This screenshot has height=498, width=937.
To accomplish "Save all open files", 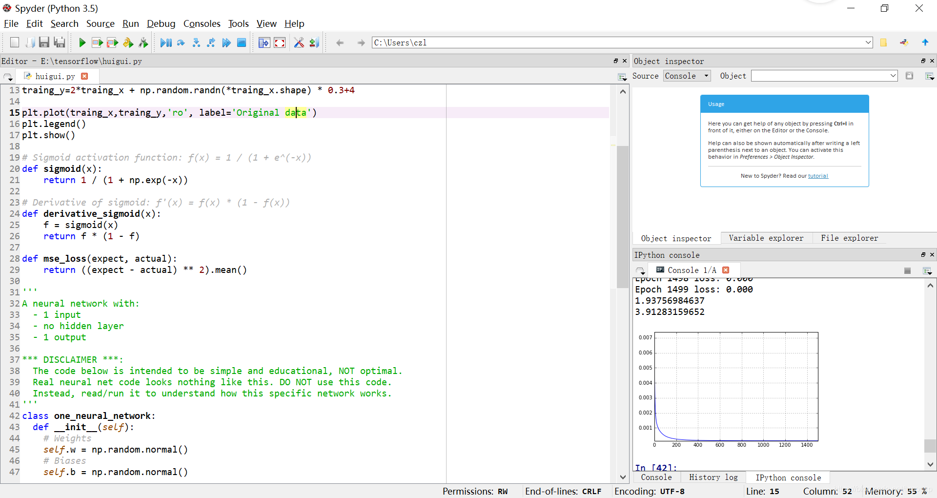I will (x=60, y=43).
